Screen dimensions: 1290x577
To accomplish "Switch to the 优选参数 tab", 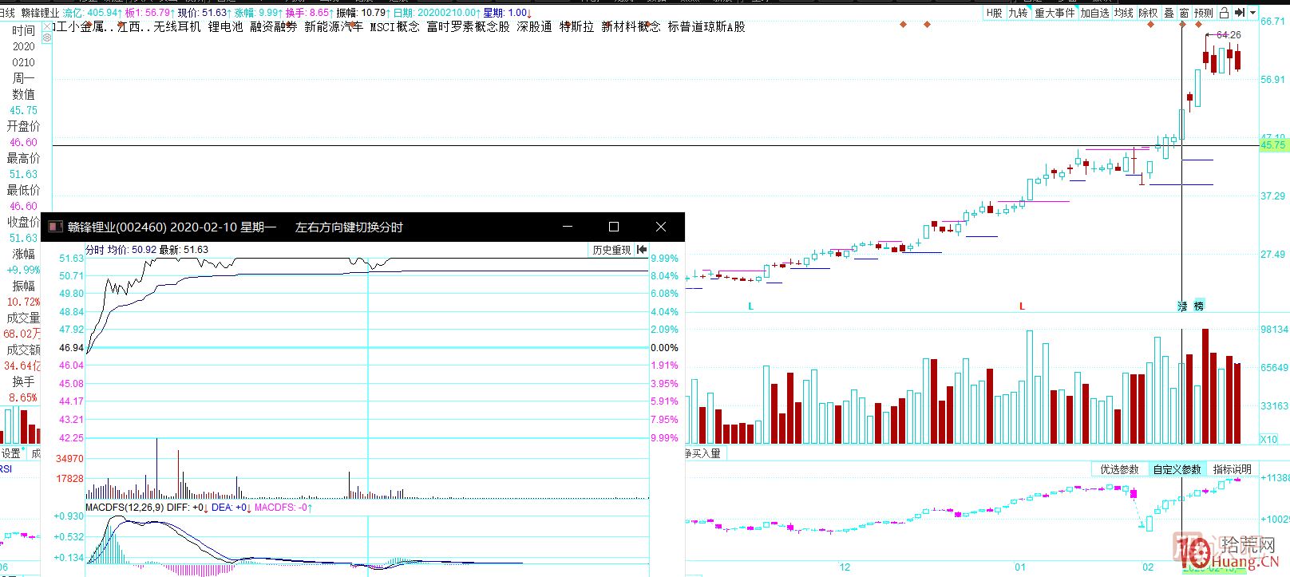I will pos(1119,469).
